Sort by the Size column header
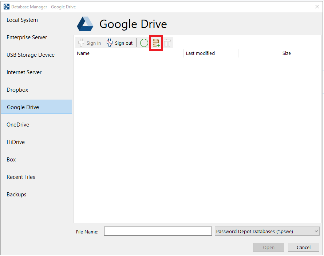The width and height of the screenshot is (324, 256). [265, 53]
